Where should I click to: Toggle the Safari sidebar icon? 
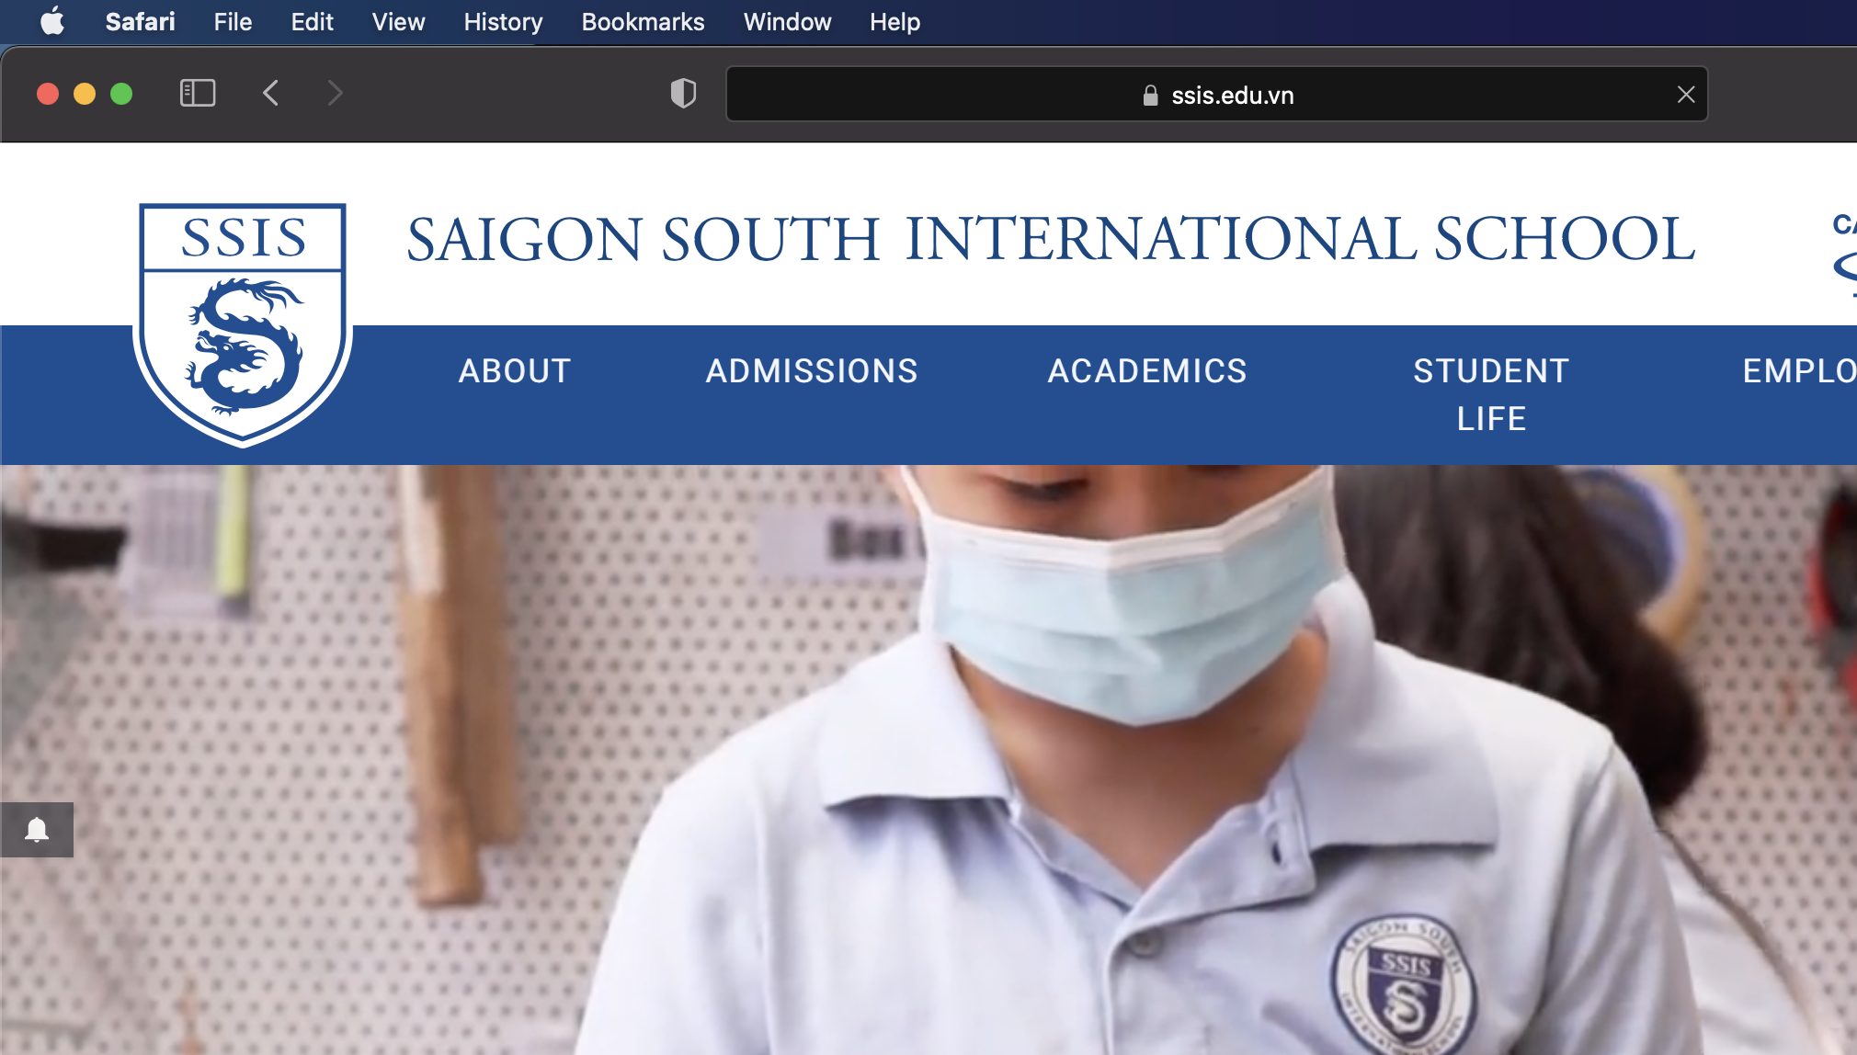[197, 93]
